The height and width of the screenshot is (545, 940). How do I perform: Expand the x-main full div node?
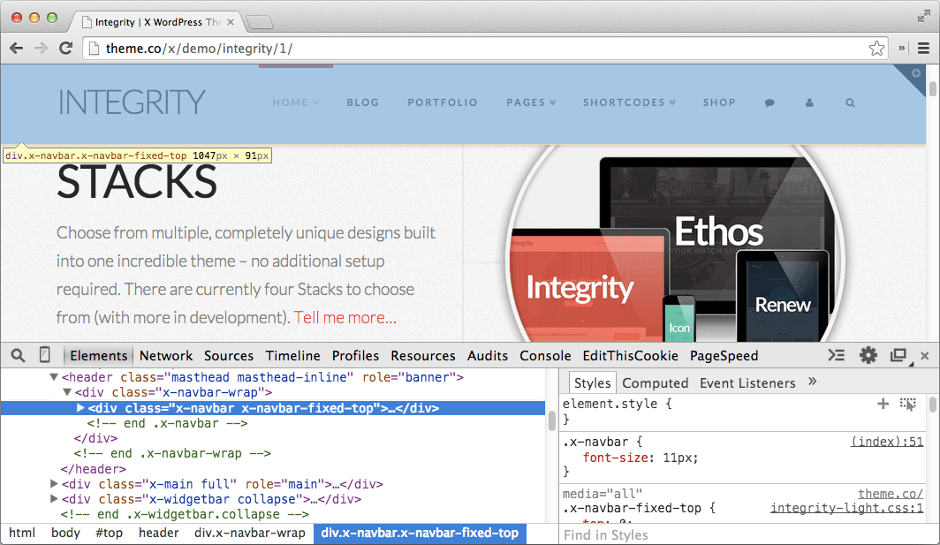[53, 483]
